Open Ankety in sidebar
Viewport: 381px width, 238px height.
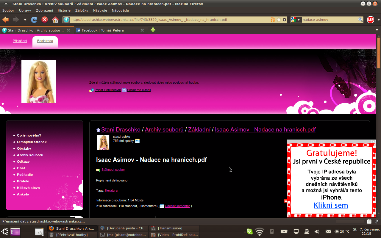point(23,194)
